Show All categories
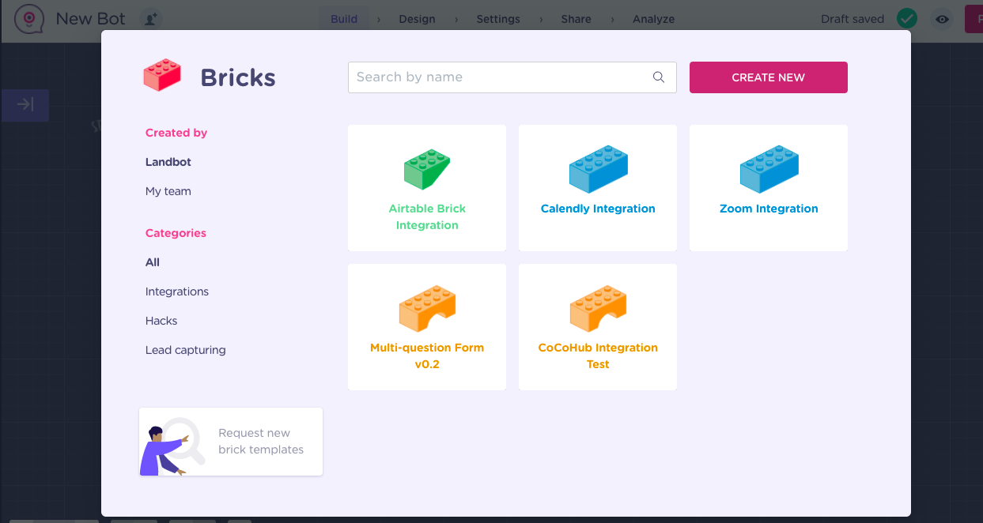 [x=153, y=262]
